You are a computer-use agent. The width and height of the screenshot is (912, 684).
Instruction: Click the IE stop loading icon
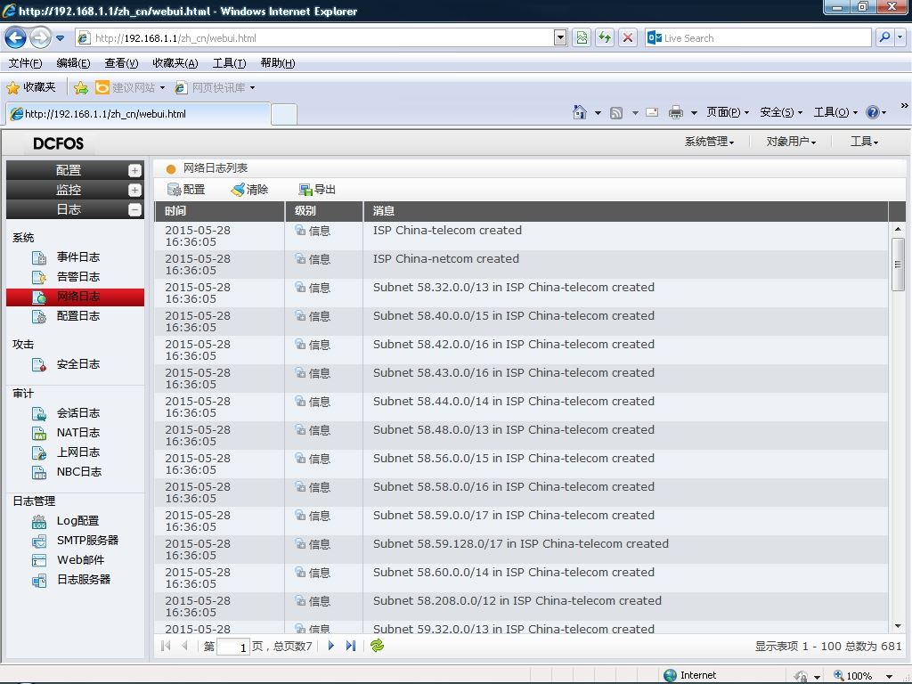click(x=628, y=37)
